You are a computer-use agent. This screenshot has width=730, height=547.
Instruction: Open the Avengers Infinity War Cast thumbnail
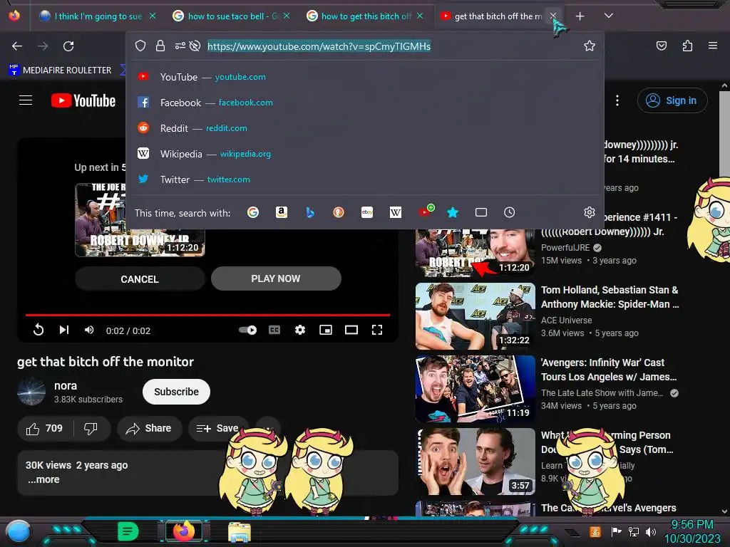pyautogui.click(x=475, y=389)
